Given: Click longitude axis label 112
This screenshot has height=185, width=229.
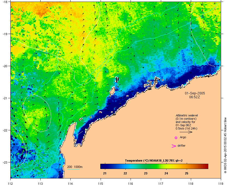Looking at the screenshot, I should [x=11, y=183].
